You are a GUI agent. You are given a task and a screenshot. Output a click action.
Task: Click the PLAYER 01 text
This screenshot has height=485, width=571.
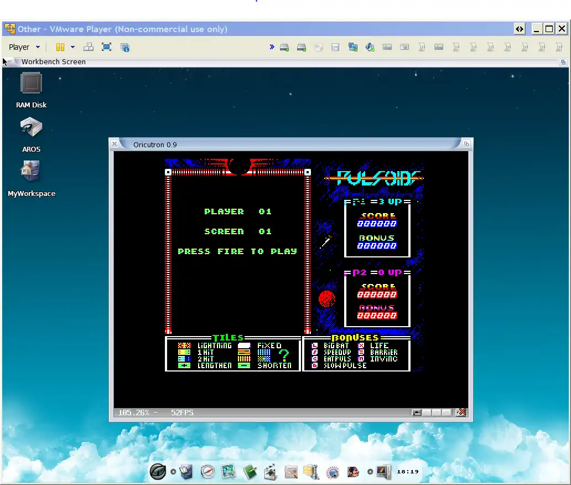238,211
